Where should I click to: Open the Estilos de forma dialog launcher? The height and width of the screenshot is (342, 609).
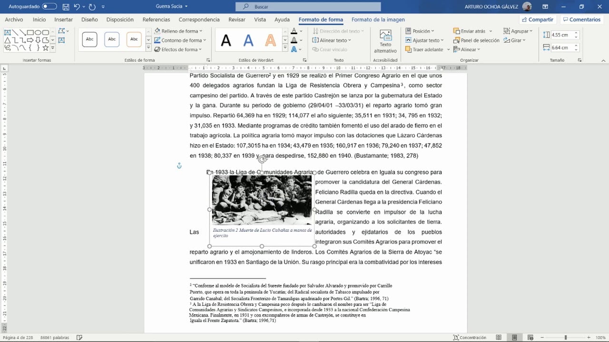(x=208, y=60)
